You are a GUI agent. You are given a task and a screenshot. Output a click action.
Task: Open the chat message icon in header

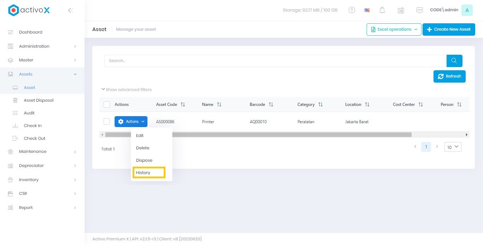420,10
